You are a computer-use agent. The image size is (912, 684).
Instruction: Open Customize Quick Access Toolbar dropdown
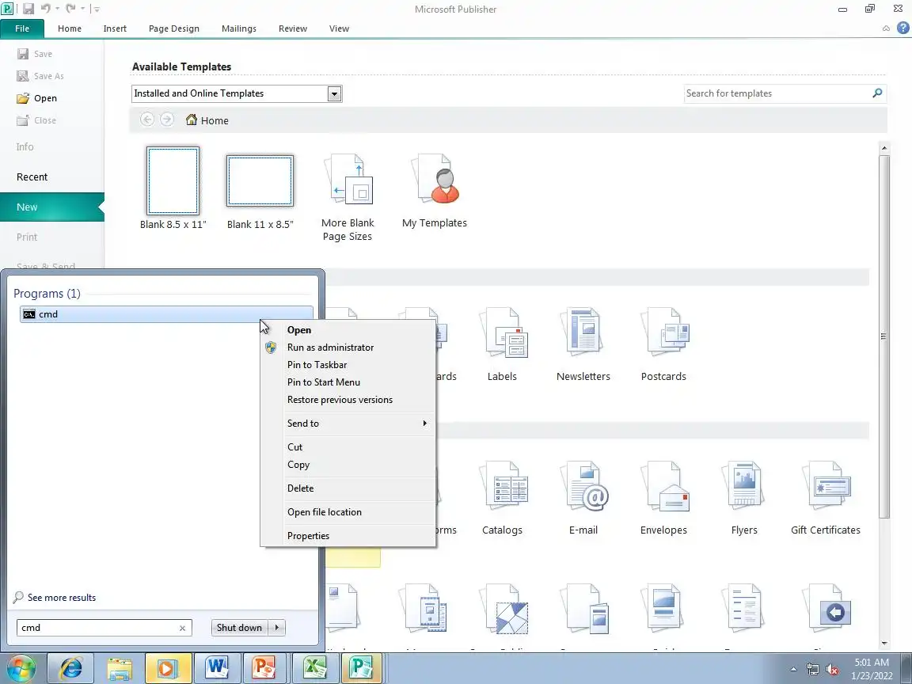(x=96, y=9)
